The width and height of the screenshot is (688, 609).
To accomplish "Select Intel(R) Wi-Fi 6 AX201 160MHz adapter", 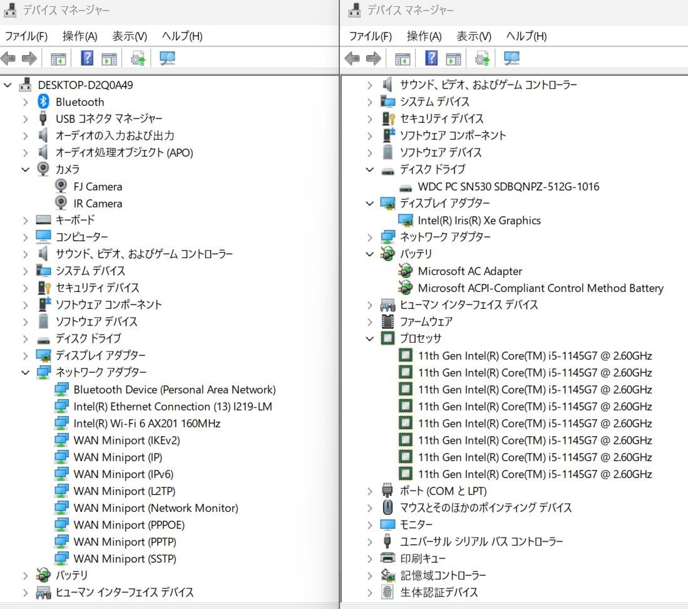I will [x=146, y=424].
